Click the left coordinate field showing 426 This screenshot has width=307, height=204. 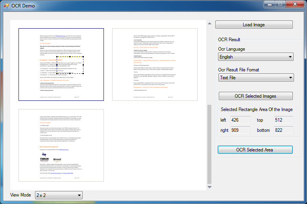(x=240, y=120)
